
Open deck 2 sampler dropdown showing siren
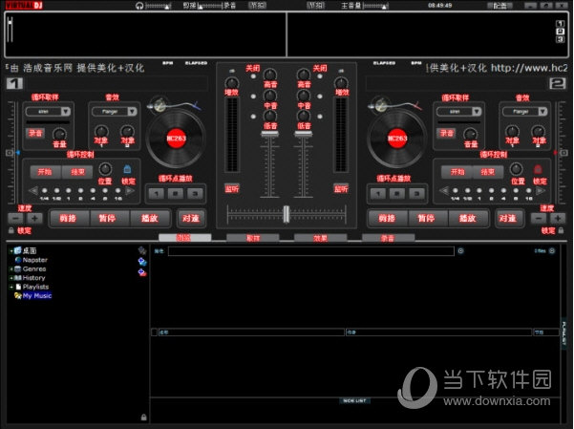[x=458, y=112]
